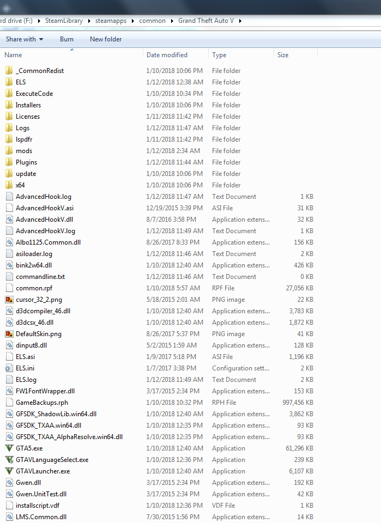This screenshot has height=523, width=381.
Task: Expand breadcrumb arrow after Grand Theft Auto V
Action: [x=240, y=21]
